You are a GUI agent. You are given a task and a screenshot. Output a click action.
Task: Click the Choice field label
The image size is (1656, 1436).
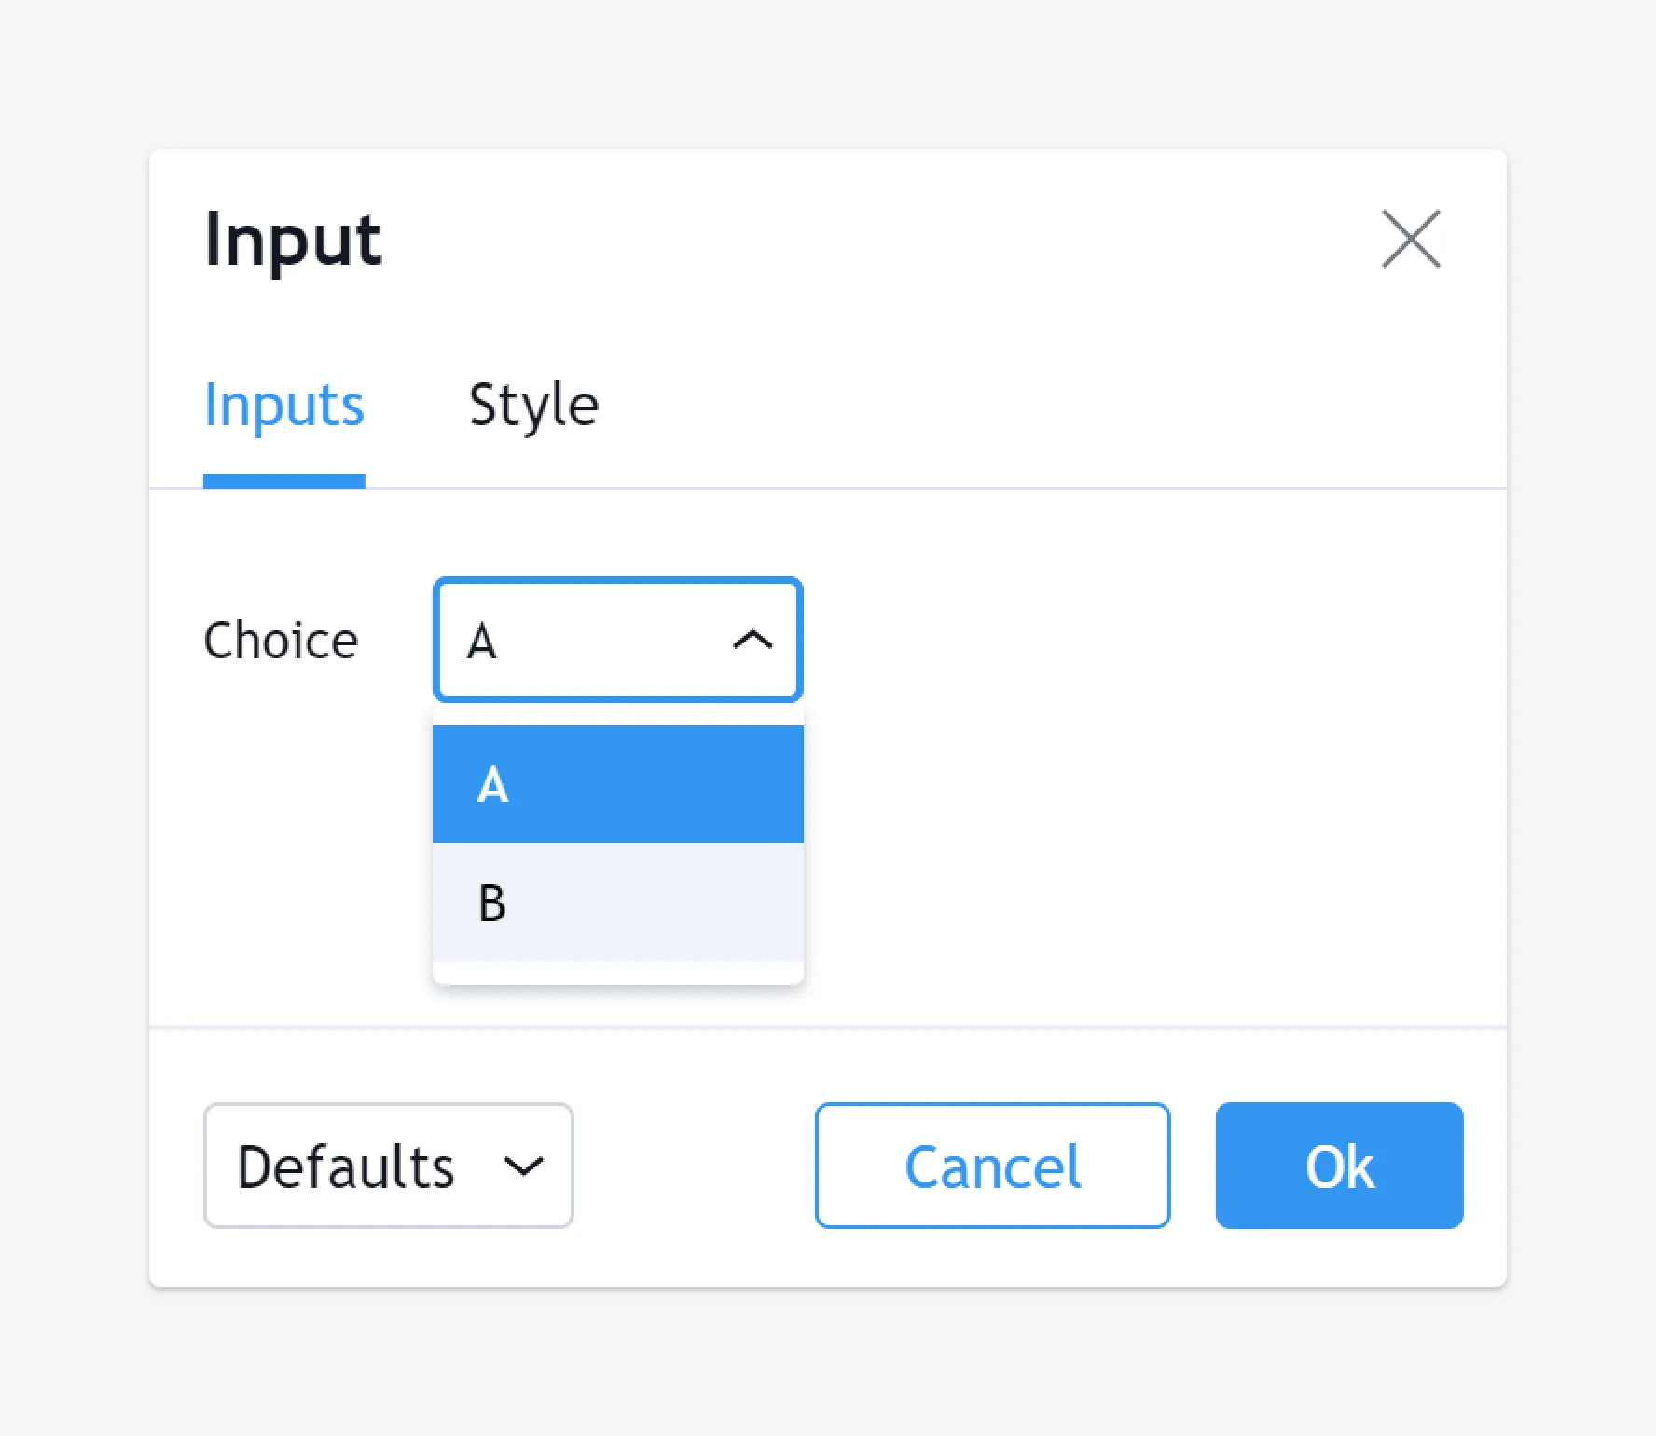281,641
